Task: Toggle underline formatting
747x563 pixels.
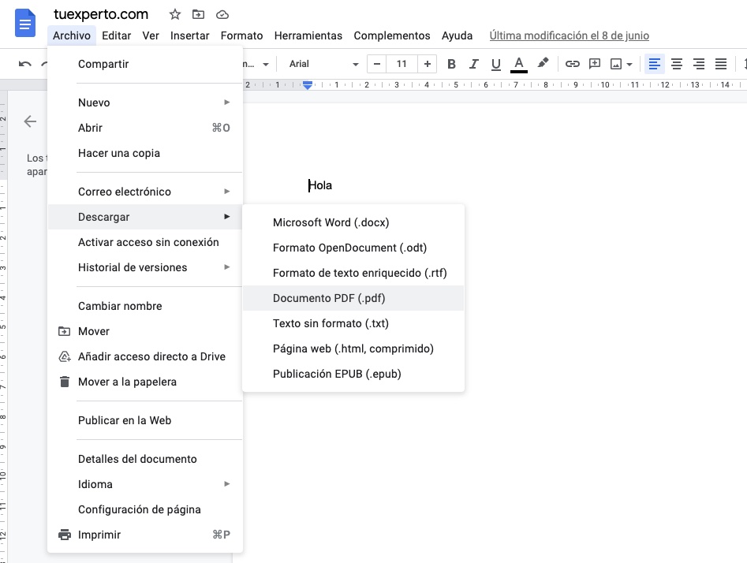Action: coord(496,64)
